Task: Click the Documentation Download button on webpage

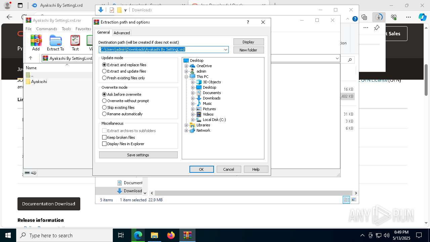Action: click(49, 204)
